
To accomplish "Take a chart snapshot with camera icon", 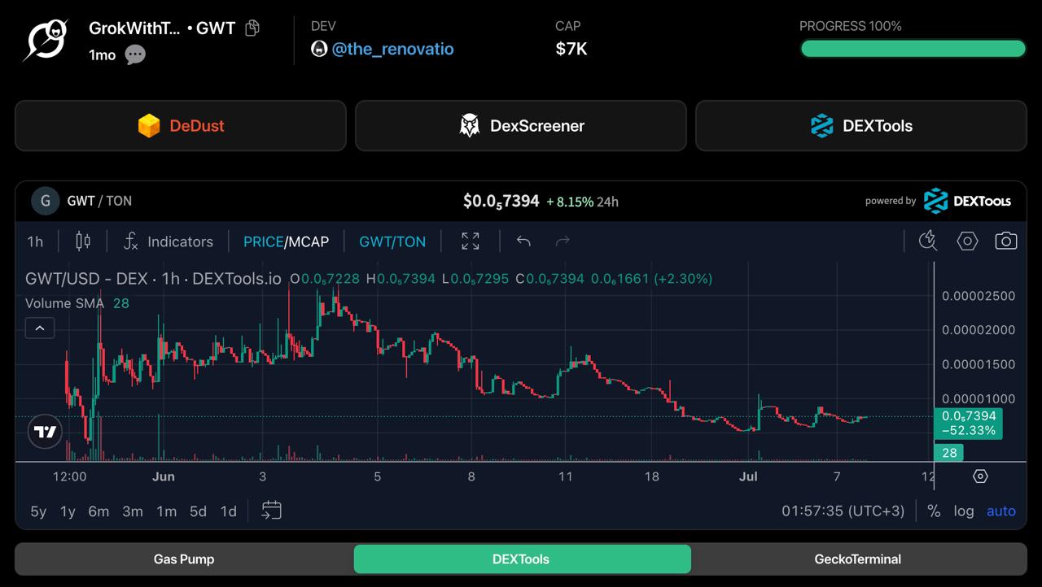I will click(x=1006, y=241).
